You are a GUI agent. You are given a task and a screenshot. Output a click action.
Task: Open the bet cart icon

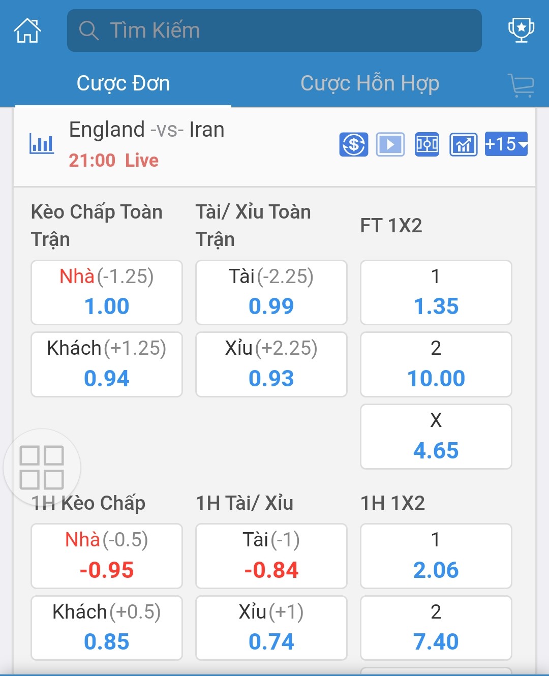tap(521, 85)
